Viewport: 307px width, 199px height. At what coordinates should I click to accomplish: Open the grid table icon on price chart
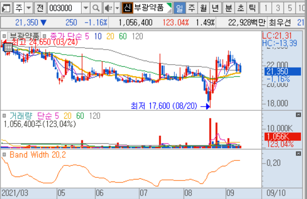[8, 47]
